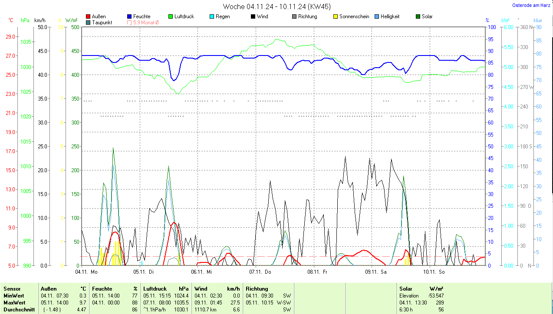Click the Sensor header in the table

pos(12,289)
